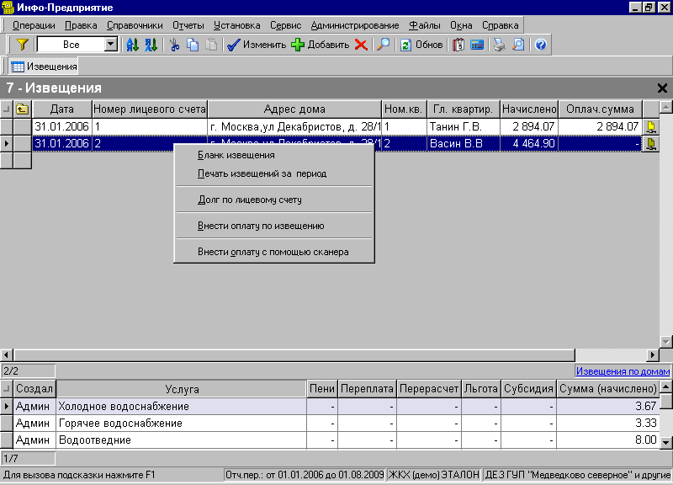The height and width of the screenshot is (485, 673).
Task: Choose 'Бланк извещения' in the context menu
Action: pyautogui.click(x=274, y=155)
